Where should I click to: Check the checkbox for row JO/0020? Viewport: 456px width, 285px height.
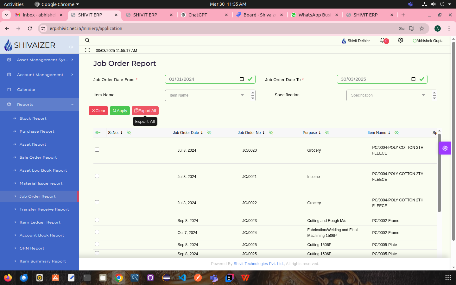tap(97, 150)
